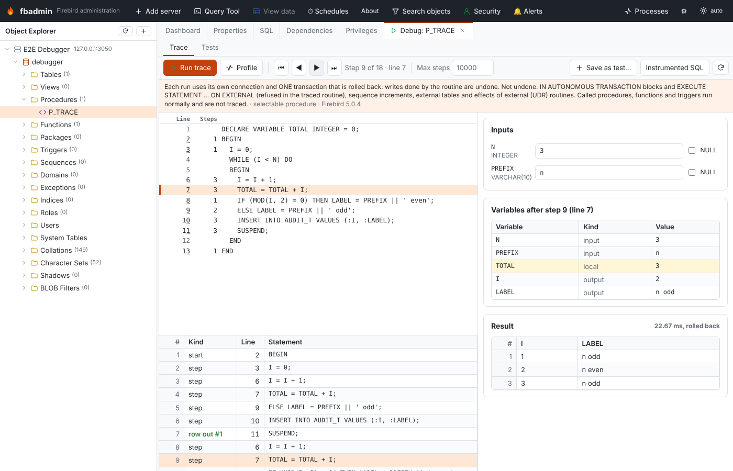The image size is (733, 471).
Task: Expand the Tables folder chevron
Action: 24,74
